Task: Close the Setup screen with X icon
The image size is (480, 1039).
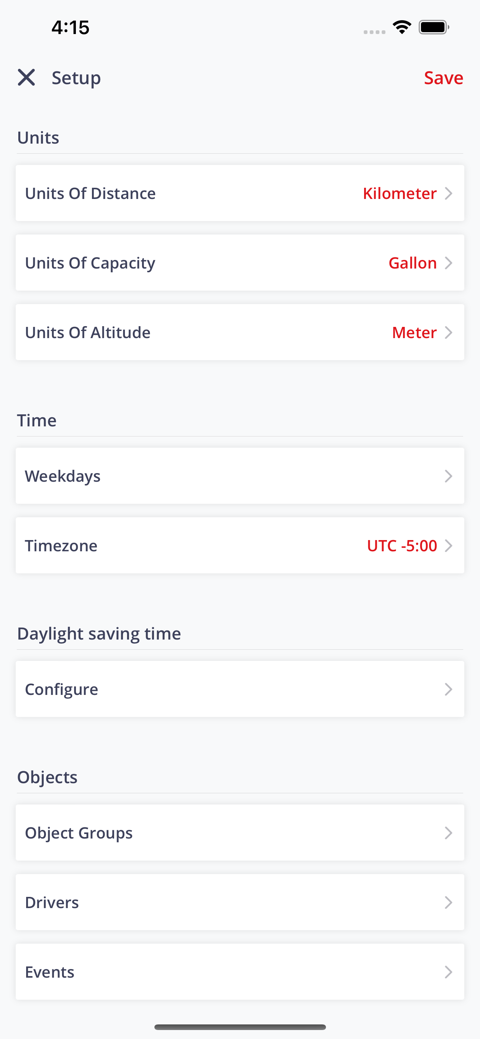Action: point(26,77)
